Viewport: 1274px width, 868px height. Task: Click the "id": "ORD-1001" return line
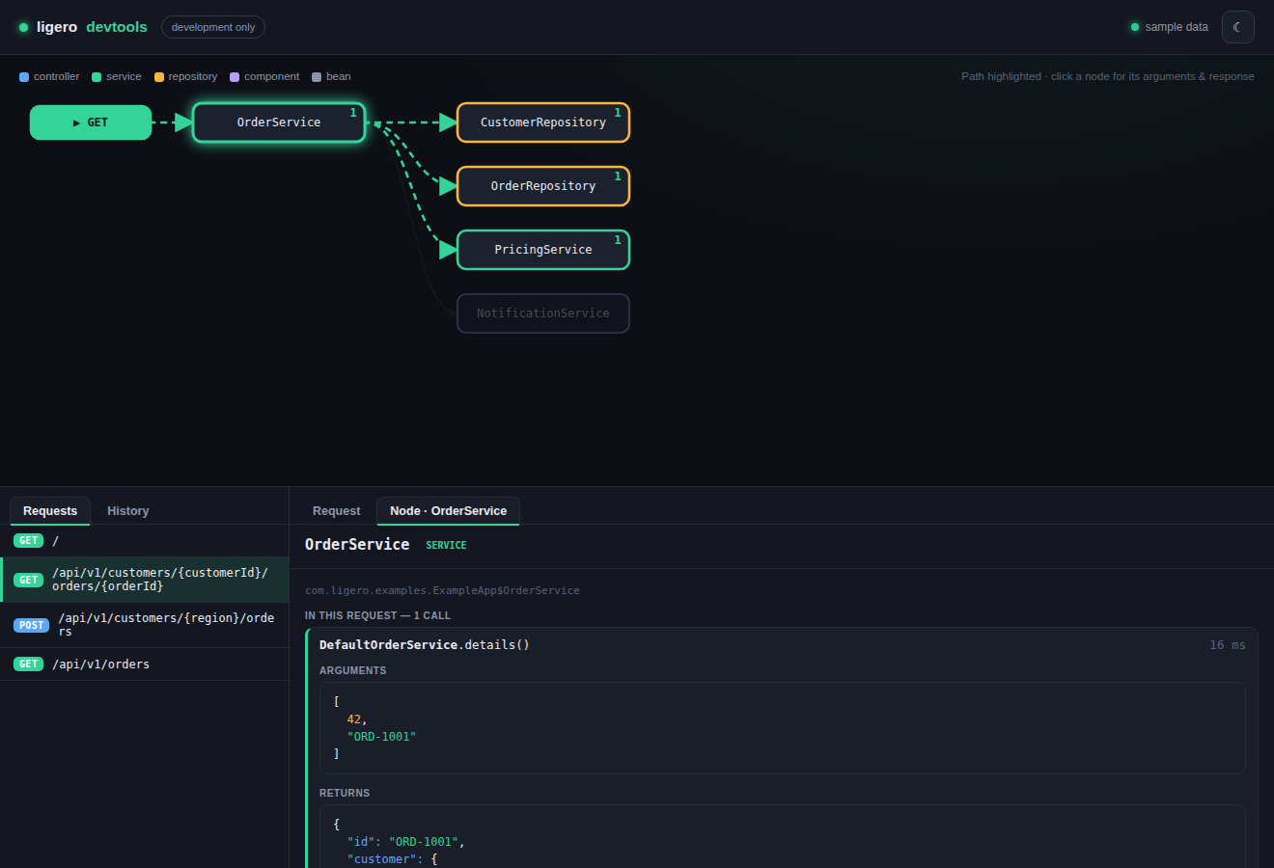pyautogui.click(x=405, y=842)
